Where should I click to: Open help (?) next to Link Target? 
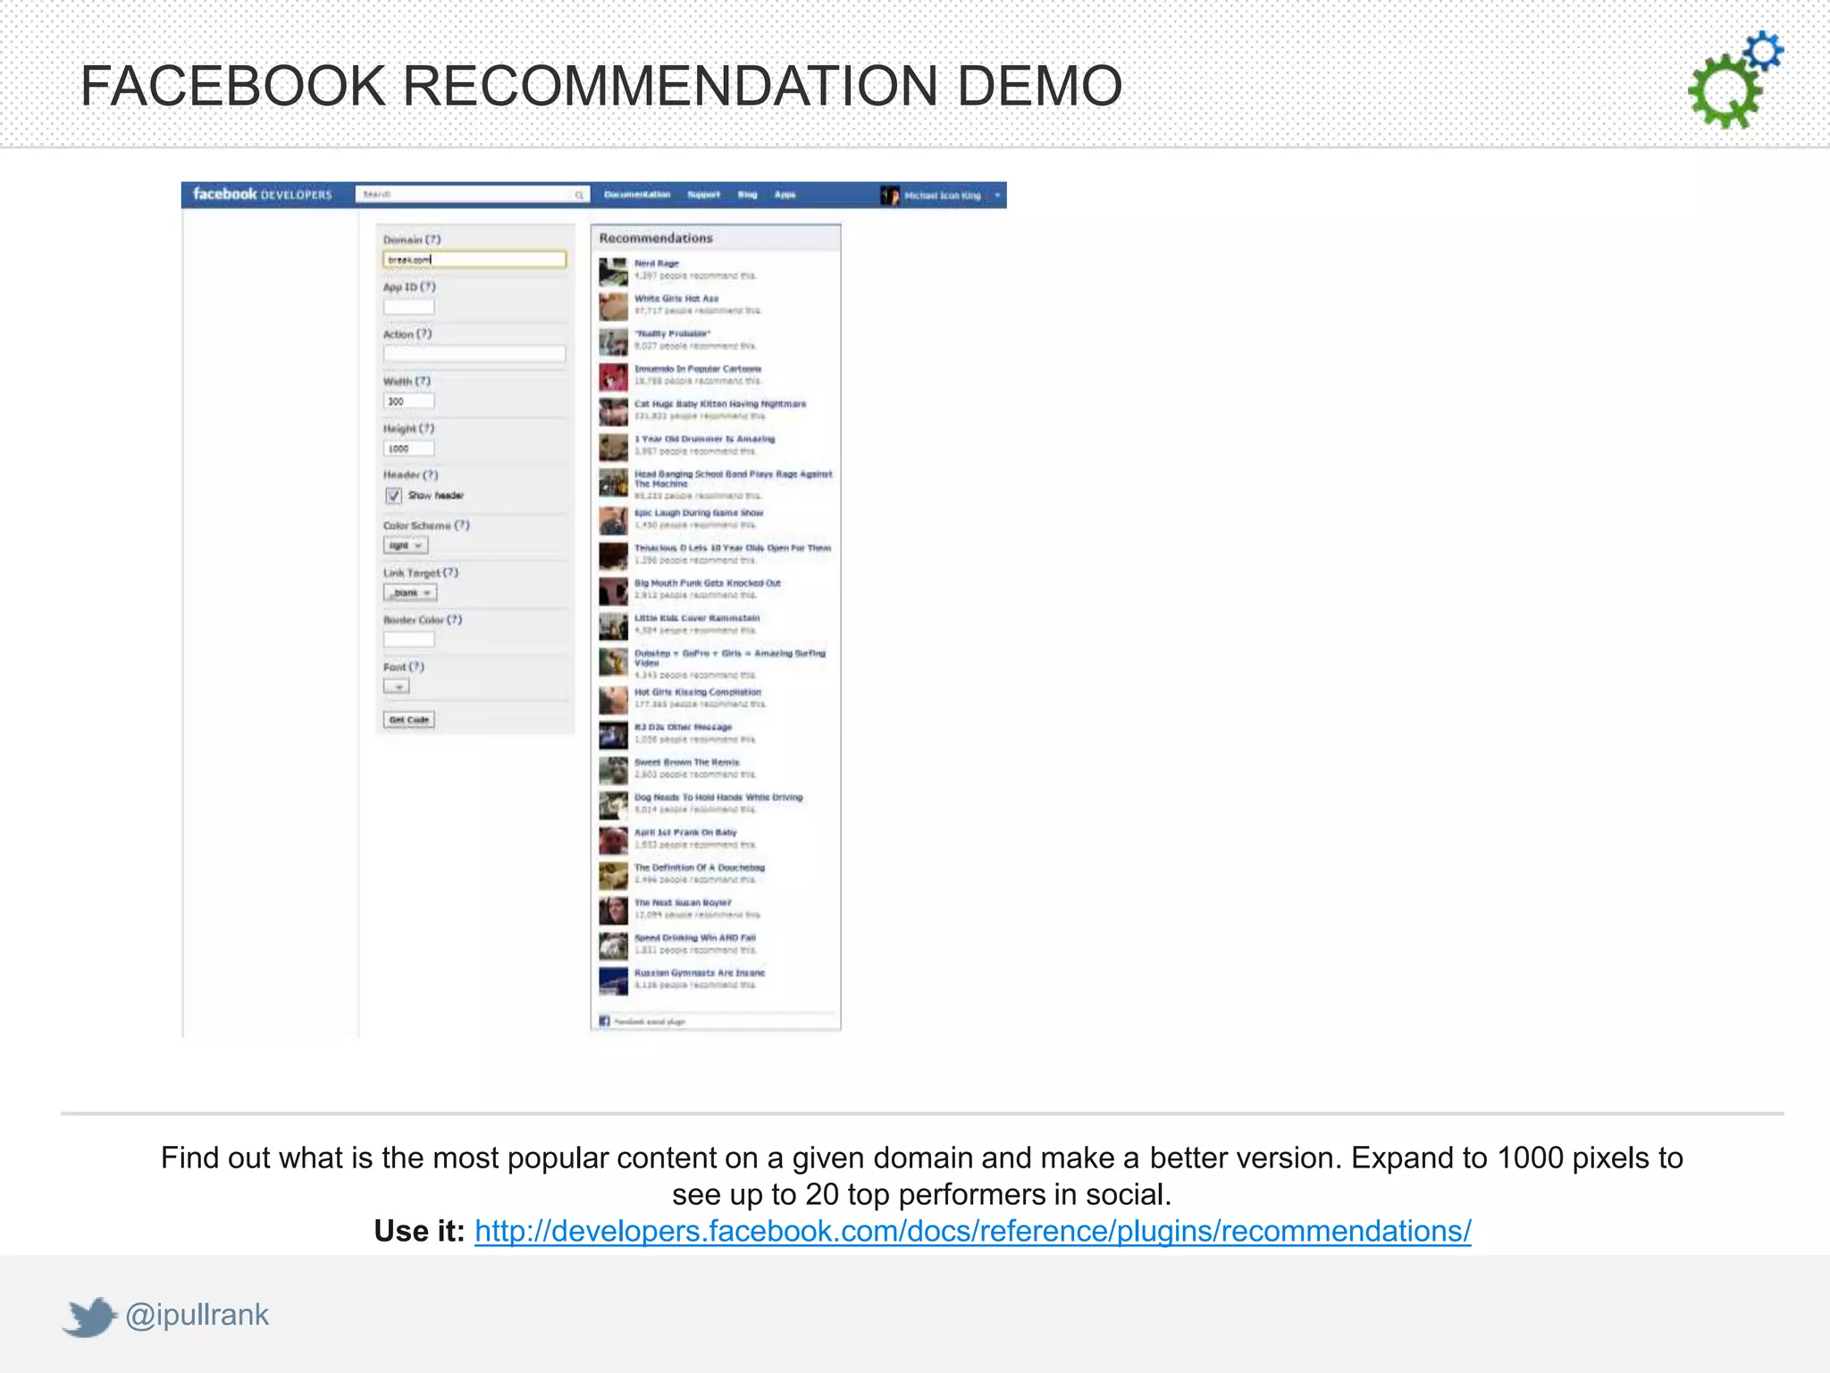pyautogui.click(x=450, y=572)
